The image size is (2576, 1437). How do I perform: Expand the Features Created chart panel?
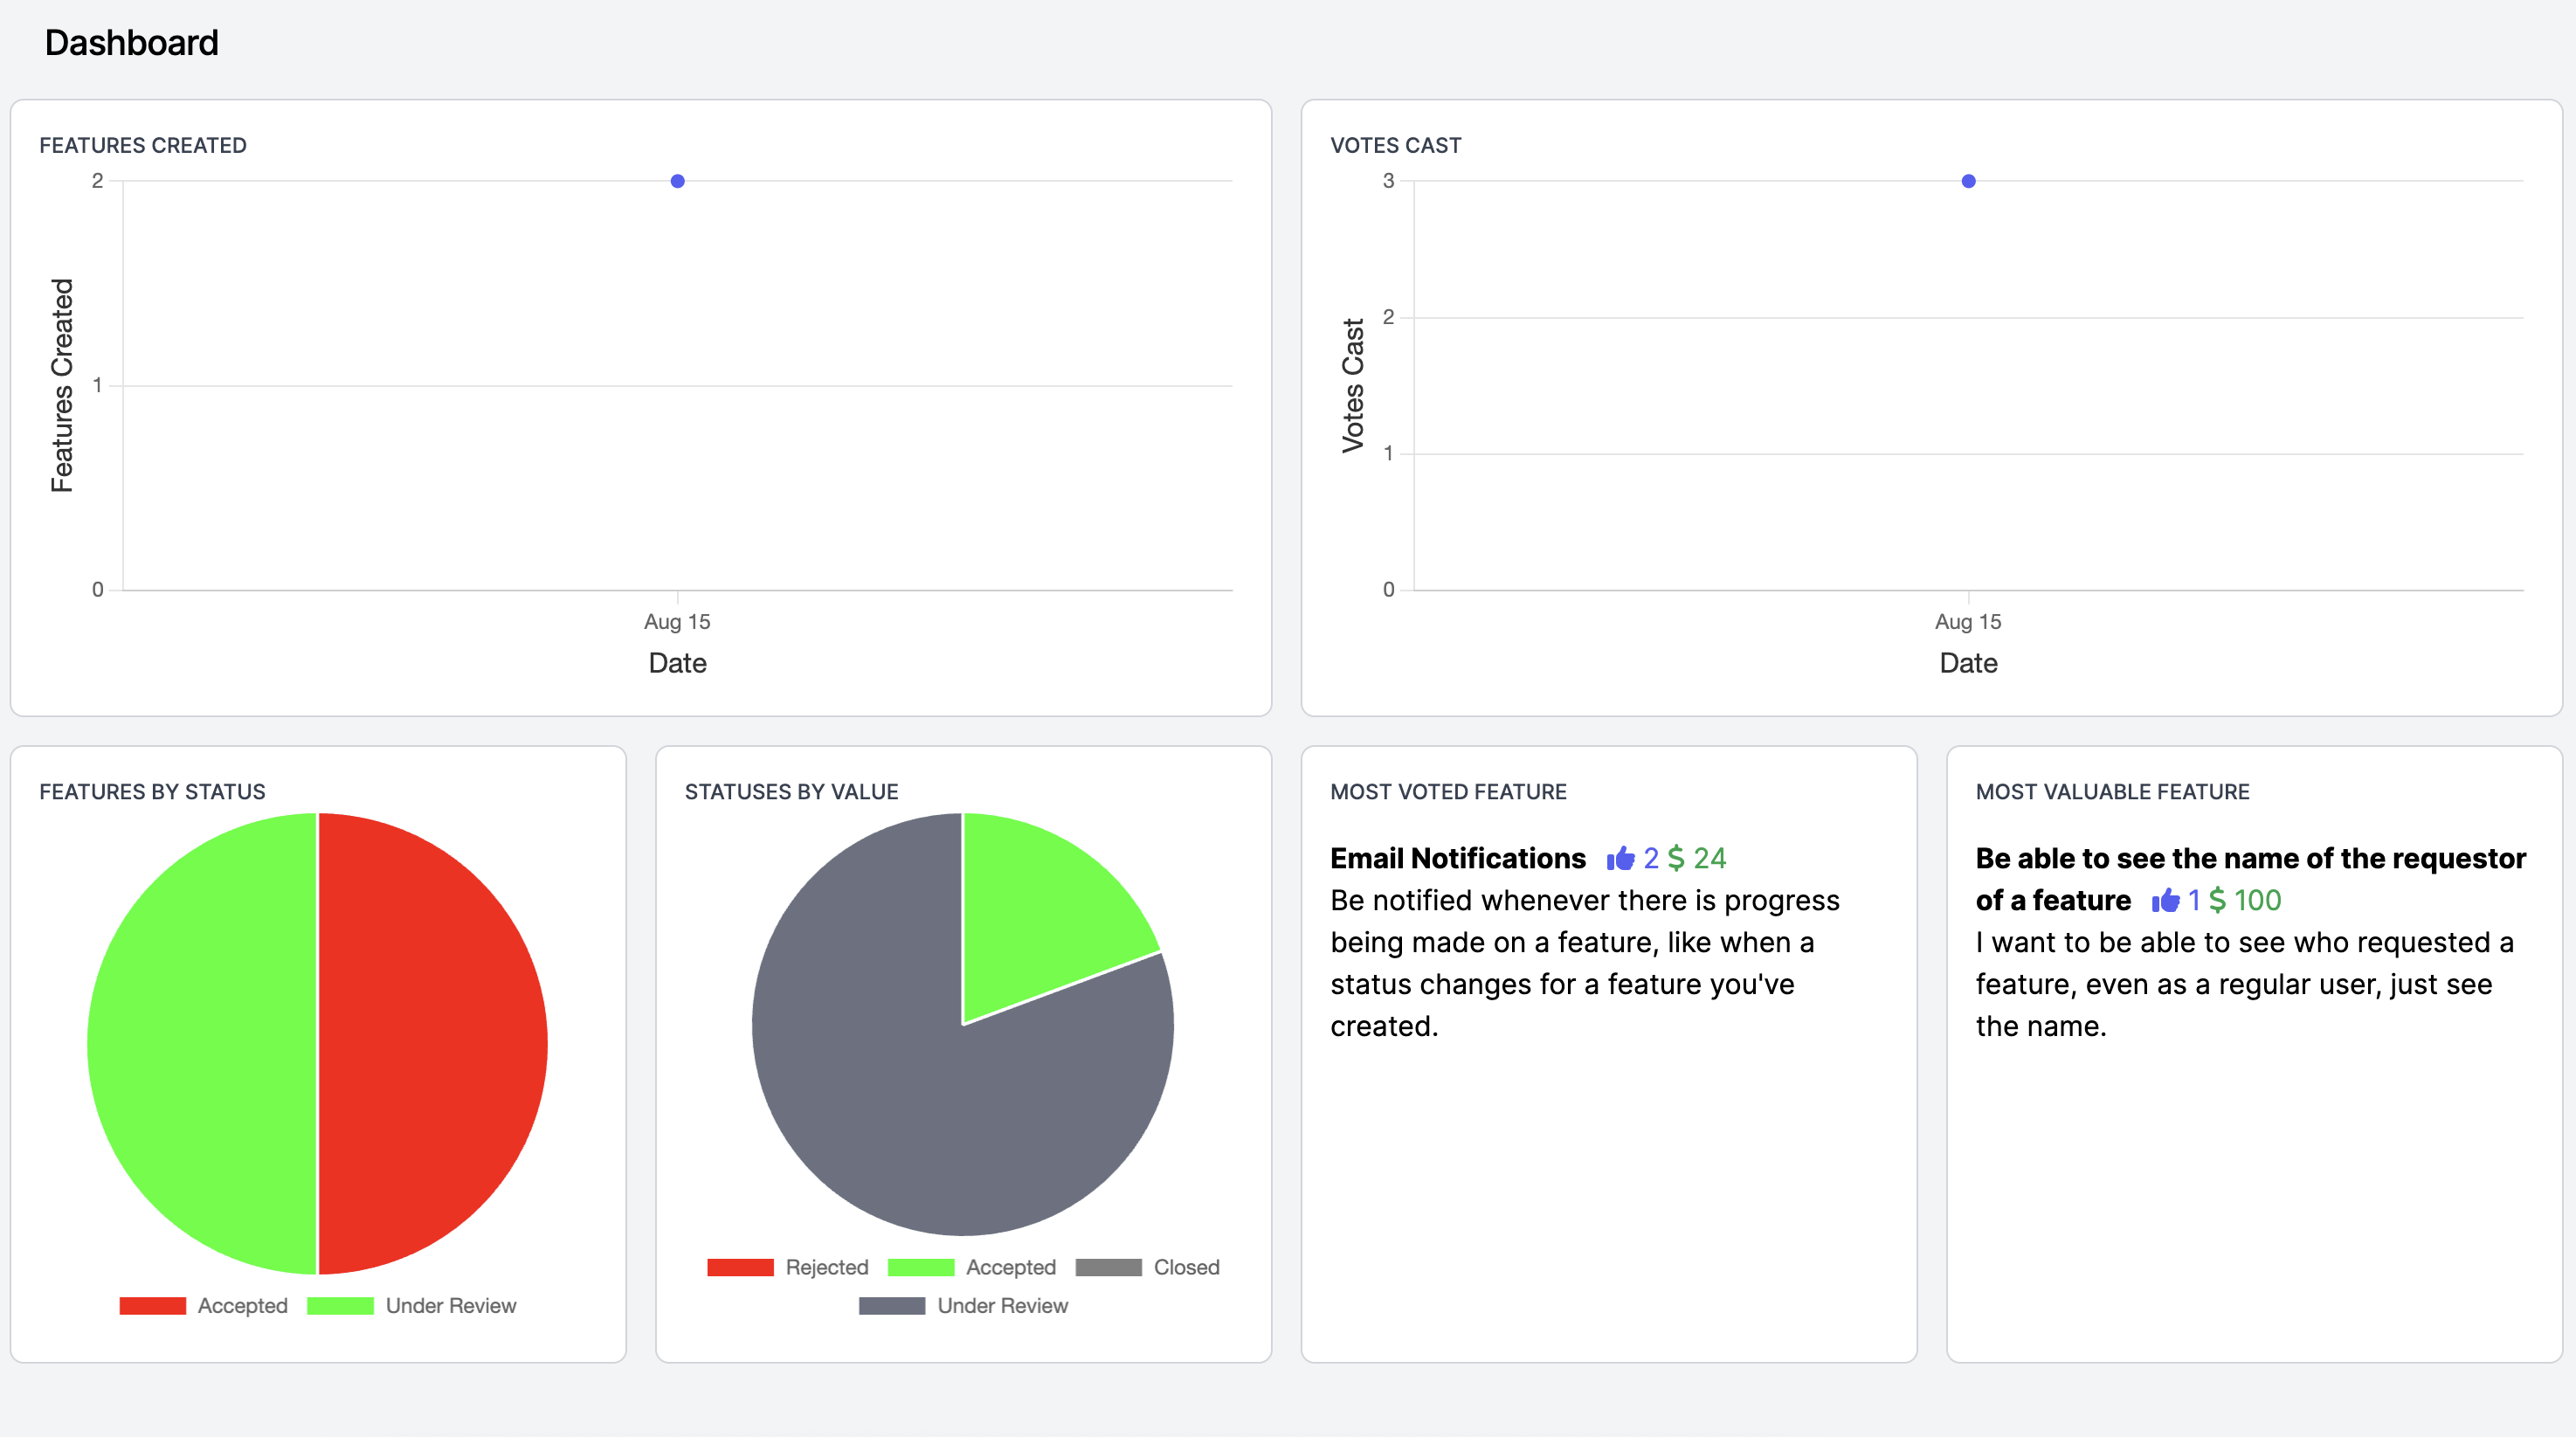(x=143, y=144)
